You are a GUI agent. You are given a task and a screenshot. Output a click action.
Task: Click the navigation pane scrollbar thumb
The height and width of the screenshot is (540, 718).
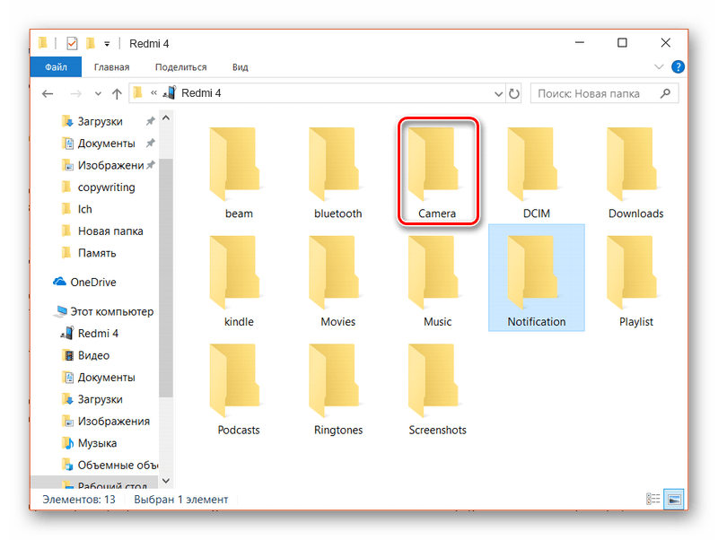tap(166, 277)
